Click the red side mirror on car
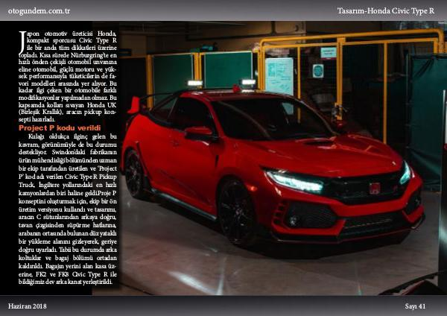The height and width of the screenshot is (316, 447). tap(198, 133)
